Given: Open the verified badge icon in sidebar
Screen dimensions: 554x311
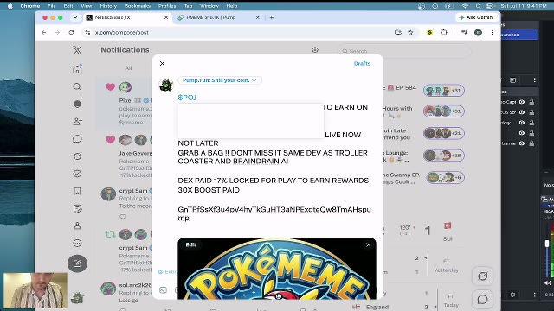Looking at the screenshot, I should pyautogui.click(x=77, y=174).
